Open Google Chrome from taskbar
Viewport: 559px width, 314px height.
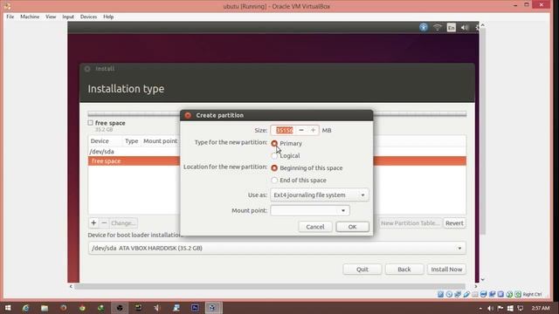(82, 308)
